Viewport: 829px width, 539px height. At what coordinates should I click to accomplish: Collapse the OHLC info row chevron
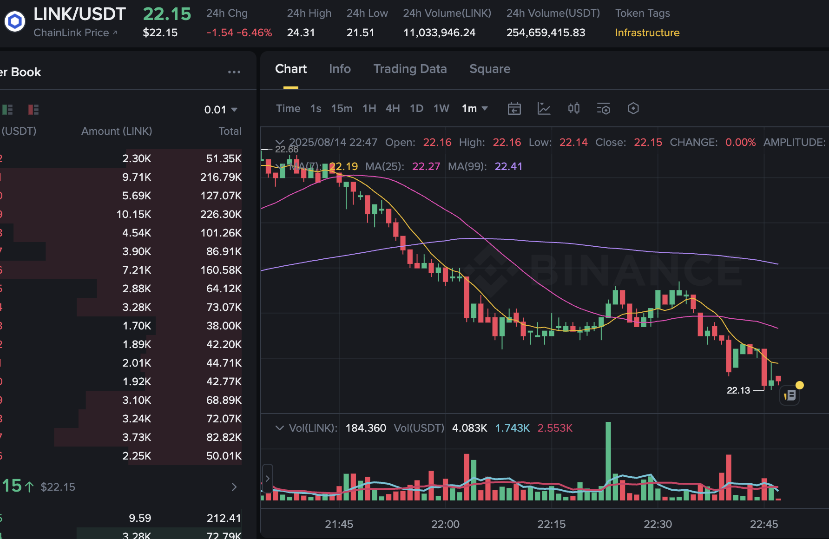pyautogui.click(x=280, y=142)
